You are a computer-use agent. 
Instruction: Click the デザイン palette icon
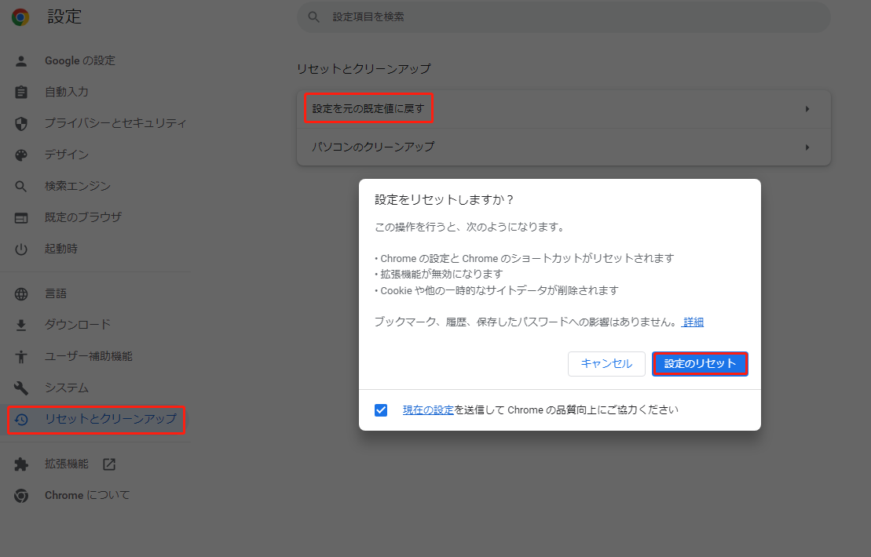[x=21, y=155]
